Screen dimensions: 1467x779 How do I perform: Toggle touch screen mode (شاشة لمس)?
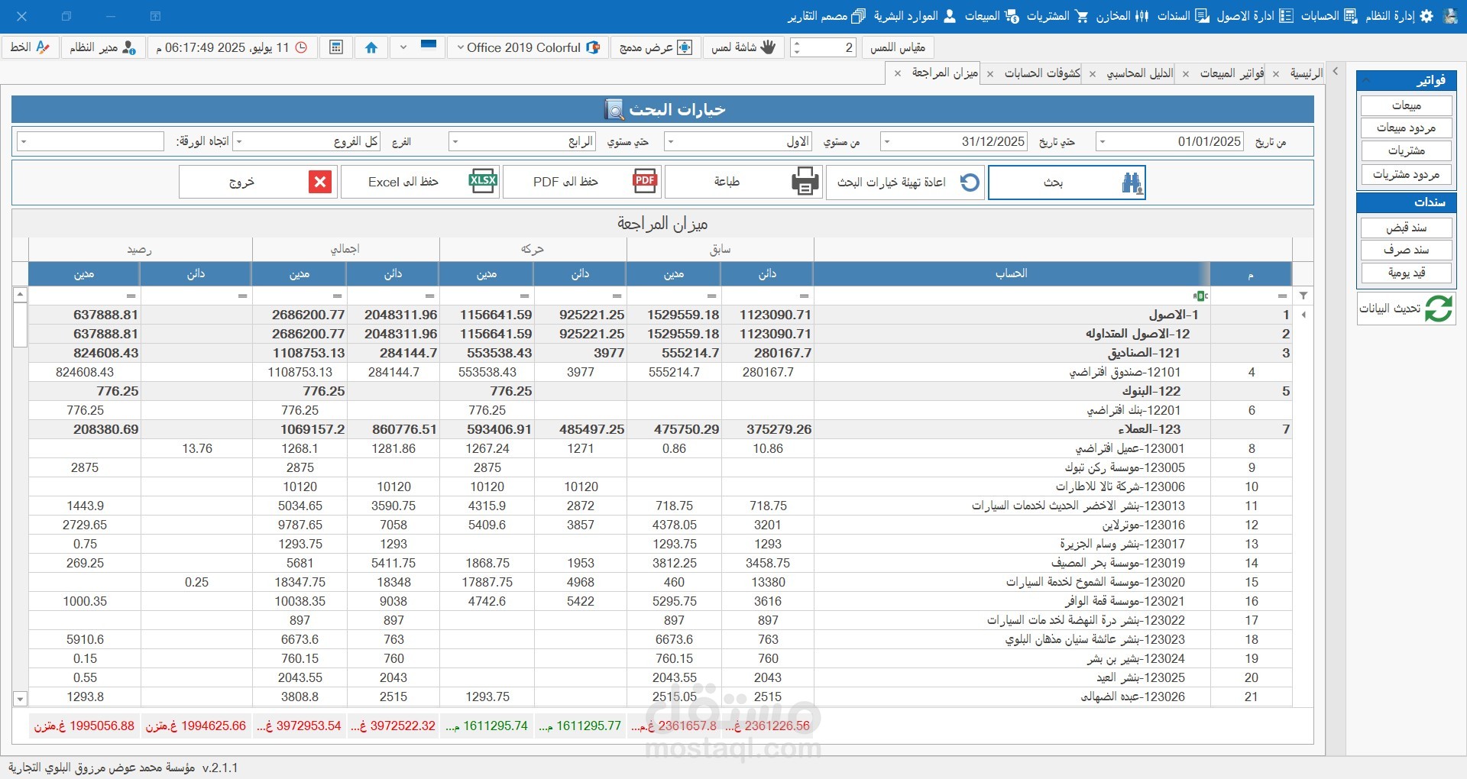coord(743,47)
